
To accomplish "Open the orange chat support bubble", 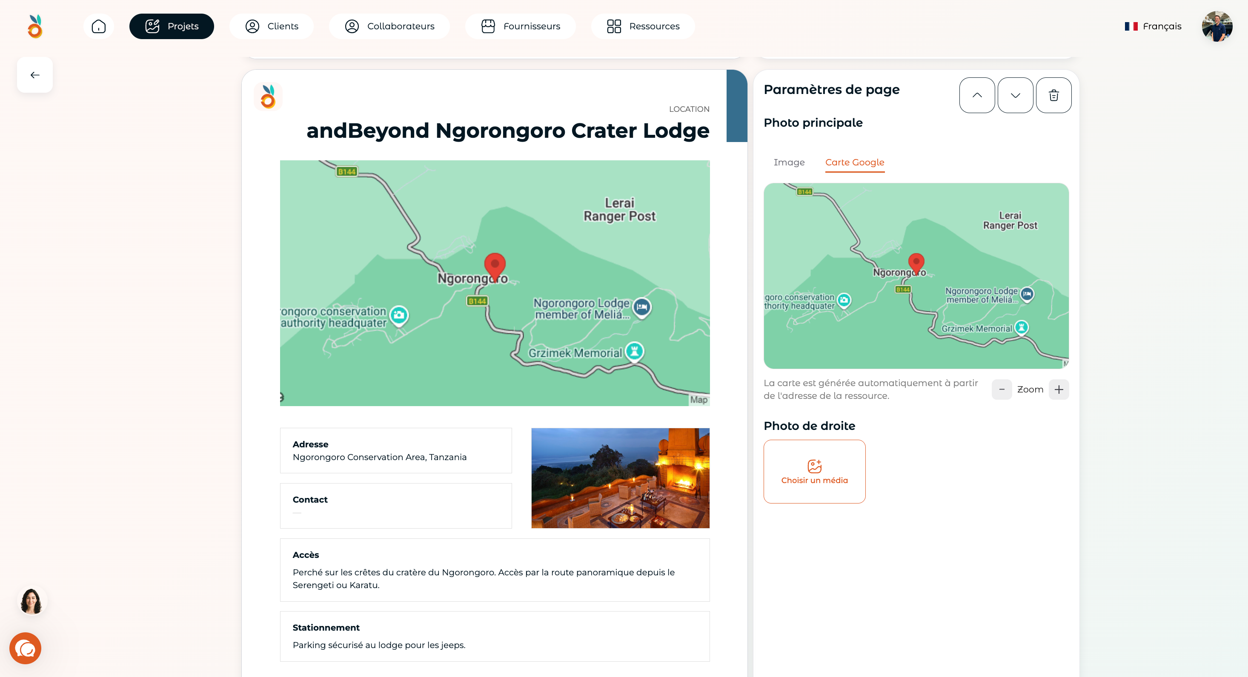I will [x=25, y=649].
